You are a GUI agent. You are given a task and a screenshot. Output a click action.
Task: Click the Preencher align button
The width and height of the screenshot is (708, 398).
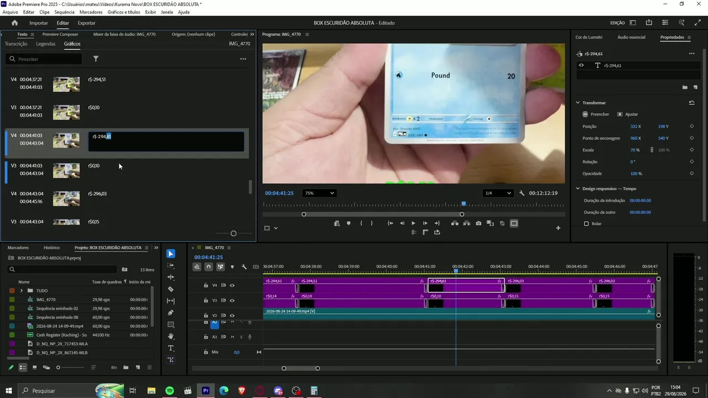[596, 114]
